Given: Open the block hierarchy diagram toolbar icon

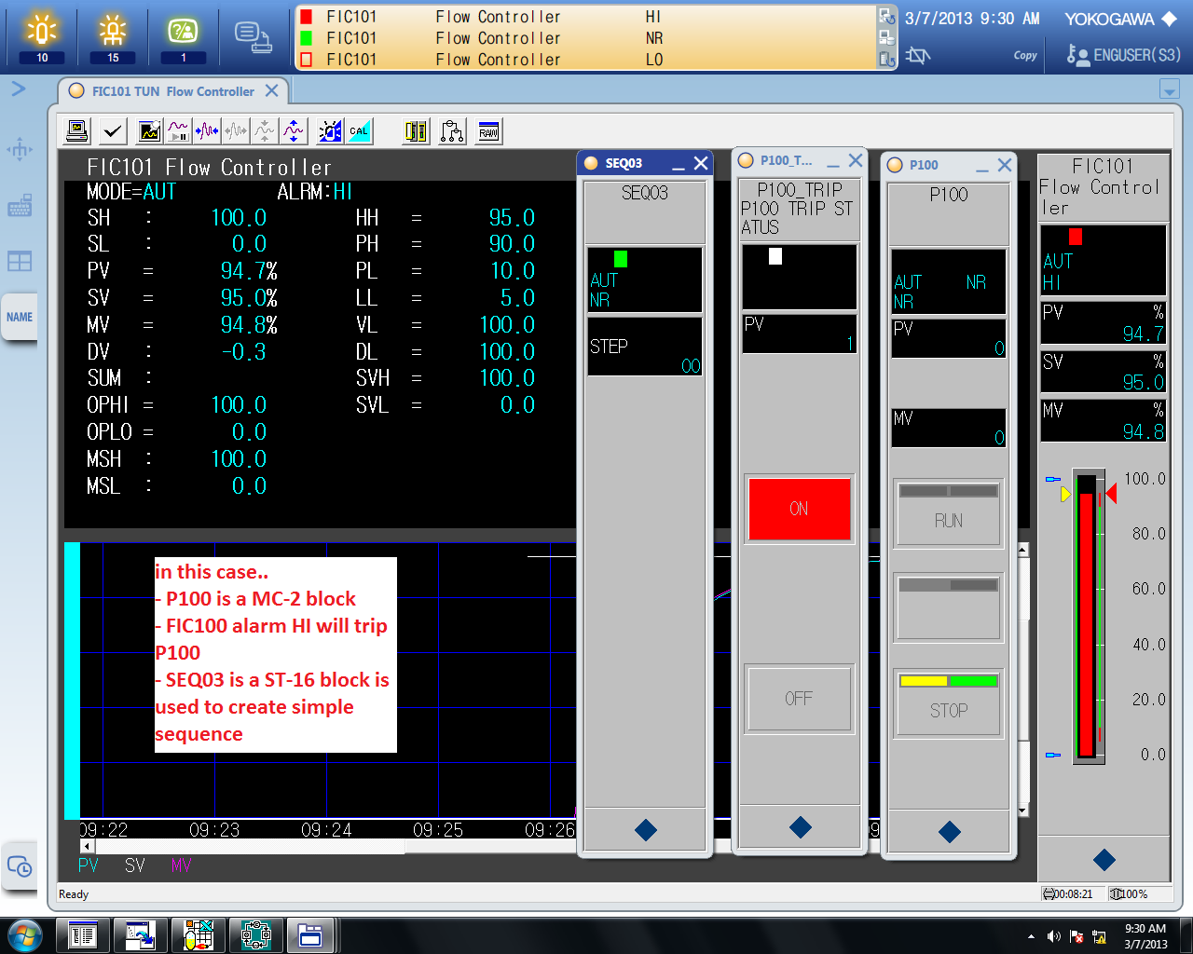Looking at the screenshot, I should pos(452,131).
